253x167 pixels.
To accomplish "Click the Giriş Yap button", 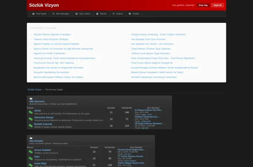I will (203, 5).
